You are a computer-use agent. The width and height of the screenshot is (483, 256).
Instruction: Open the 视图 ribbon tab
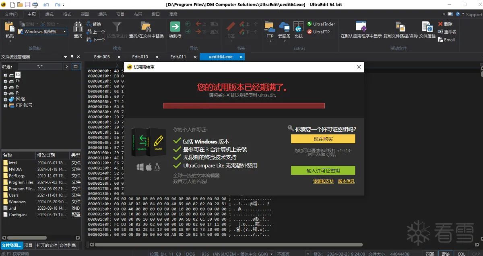[x=85, y=14]
